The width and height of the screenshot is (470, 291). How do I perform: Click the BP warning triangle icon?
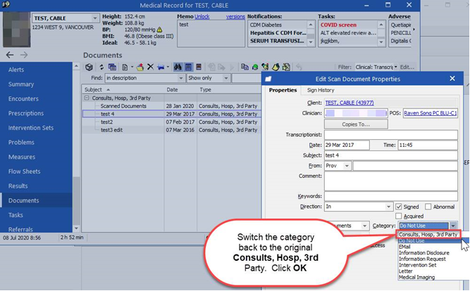coord(159,30)
